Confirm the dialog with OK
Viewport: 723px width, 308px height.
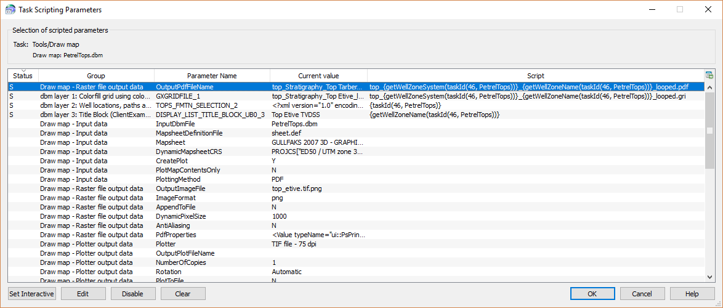point(592,294)
